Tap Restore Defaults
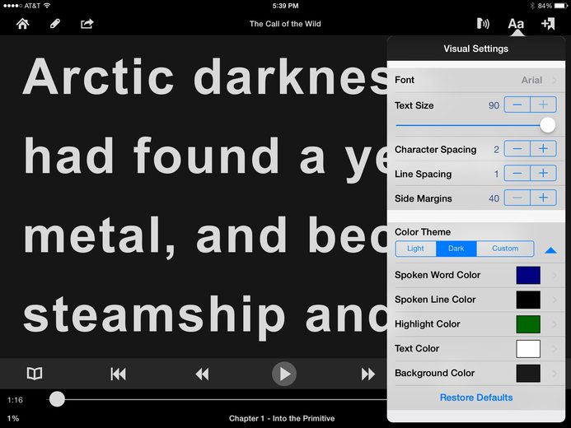 [x=476, y=398]
